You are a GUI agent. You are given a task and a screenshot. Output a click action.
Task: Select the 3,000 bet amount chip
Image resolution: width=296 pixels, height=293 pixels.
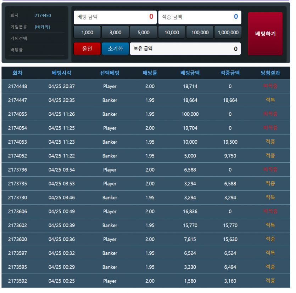pyautogui.click(x=115, y=32)
